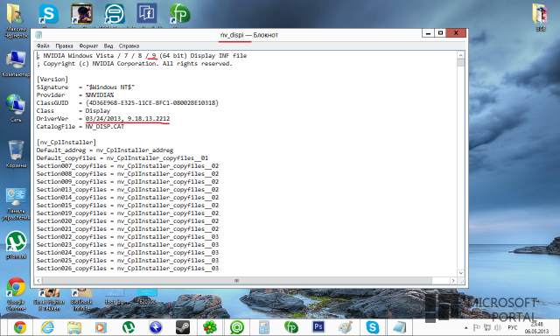Open BioShock Infinite desktop shortcut
Image resolution: width=560 pixels, height=336 pixels.
click(81, 300)
